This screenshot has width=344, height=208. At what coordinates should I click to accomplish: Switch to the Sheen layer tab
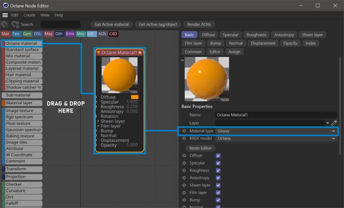pos(312,35)
